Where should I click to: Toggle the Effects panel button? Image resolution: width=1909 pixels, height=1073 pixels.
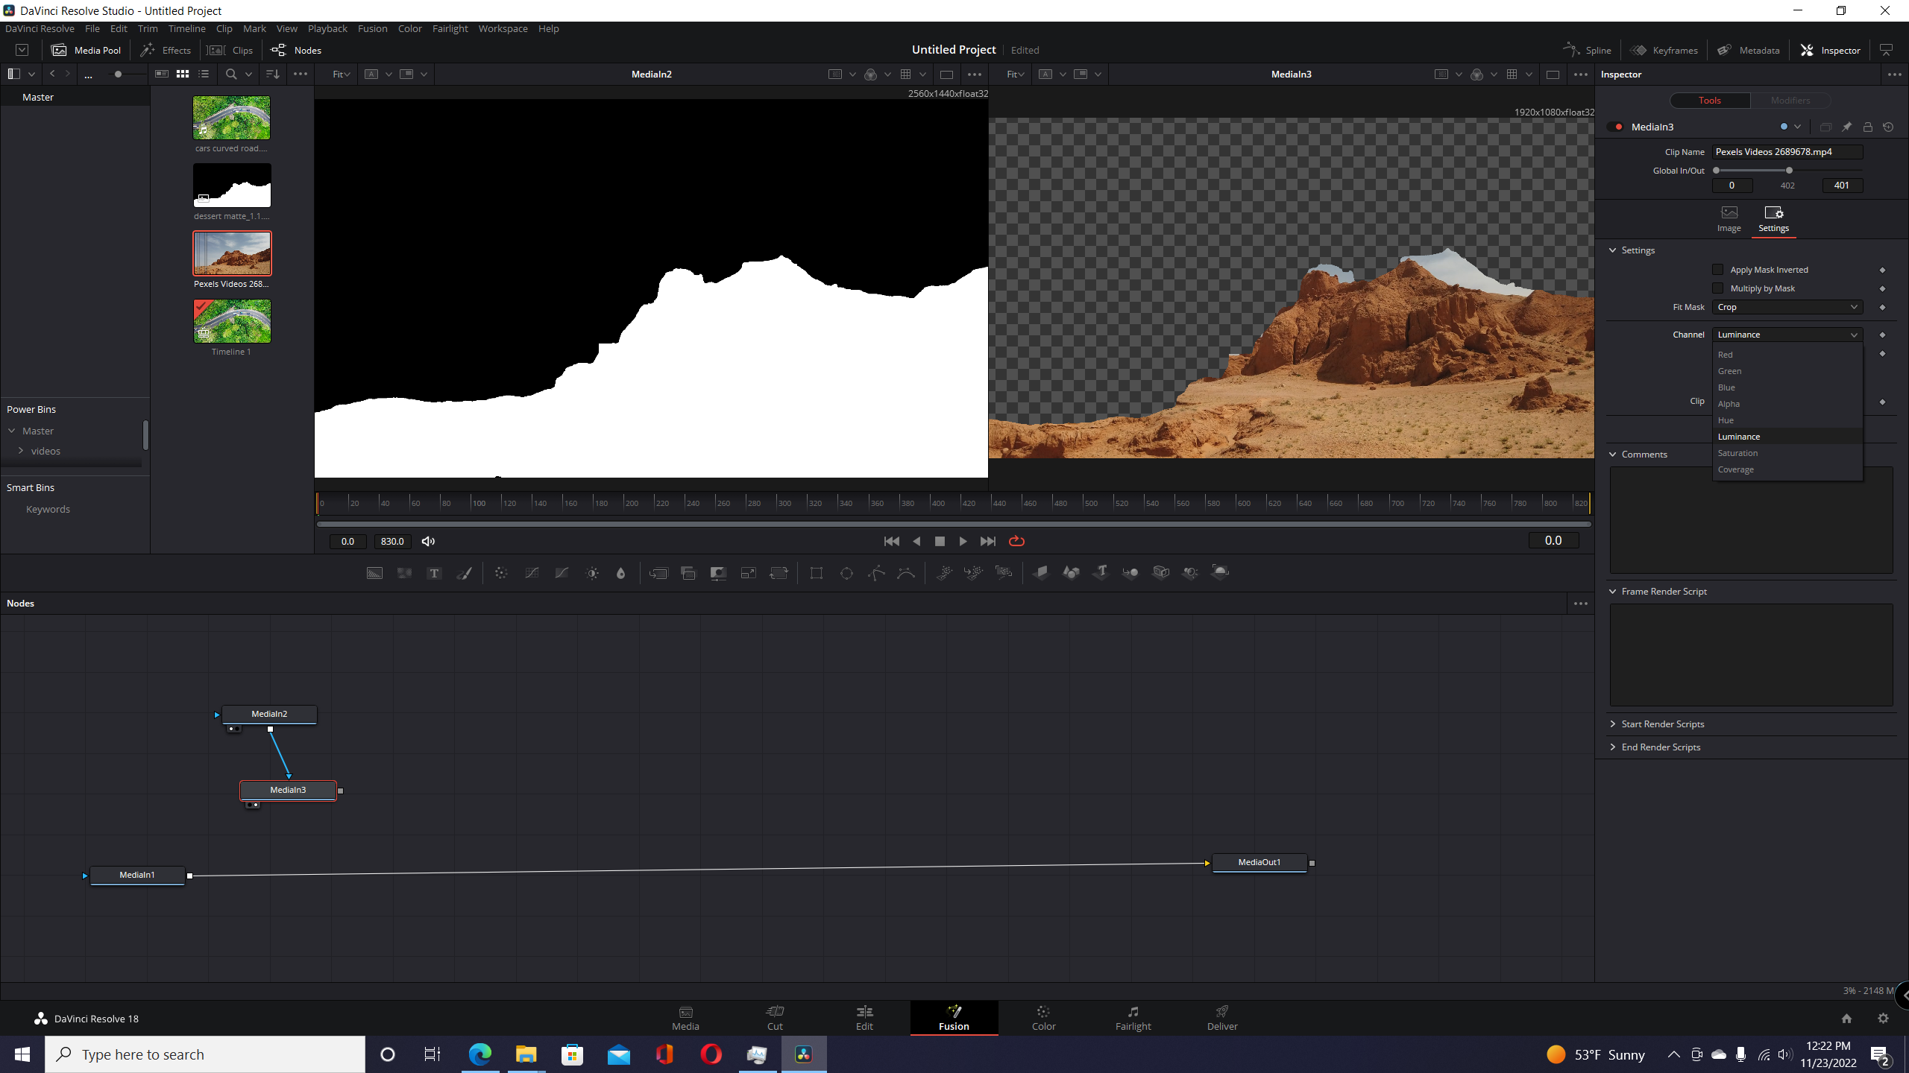(x=166, y=50)
